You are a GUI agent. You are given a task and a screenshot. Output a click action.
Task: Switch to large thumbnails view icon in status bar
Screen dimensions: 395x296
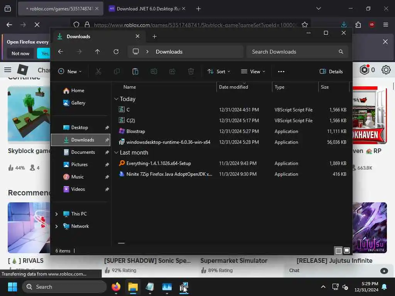pyautogui.click(x=347, y=251)
